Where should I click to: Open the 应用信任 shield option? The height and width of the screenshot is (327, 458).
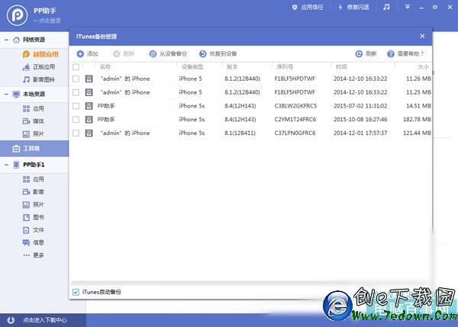click(308, 8)
